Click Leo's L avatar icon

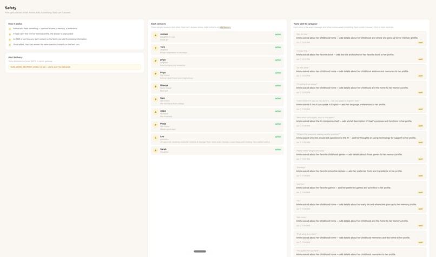point(155,138)
